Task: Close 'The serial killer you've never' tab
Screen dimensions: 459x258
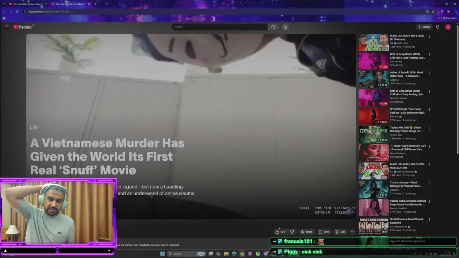Action: [x=46, y=4]
